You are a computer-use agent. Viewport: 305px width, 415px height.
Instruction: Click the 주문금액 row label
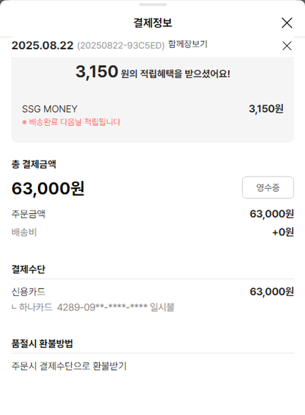(x=28, y=214)
